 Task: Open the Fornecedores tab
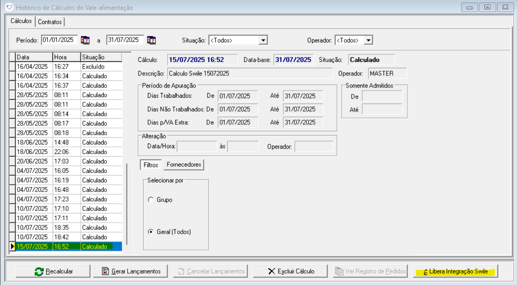(184, 165)
